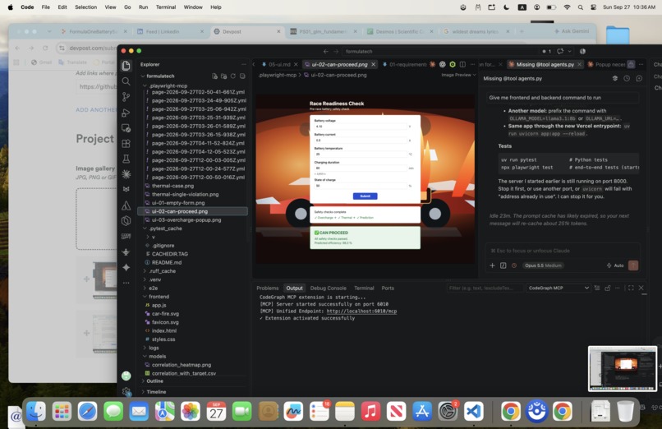This screenshot has height=429, width=662.
Task: Open the Search view in activity bar
Action: 126,81
